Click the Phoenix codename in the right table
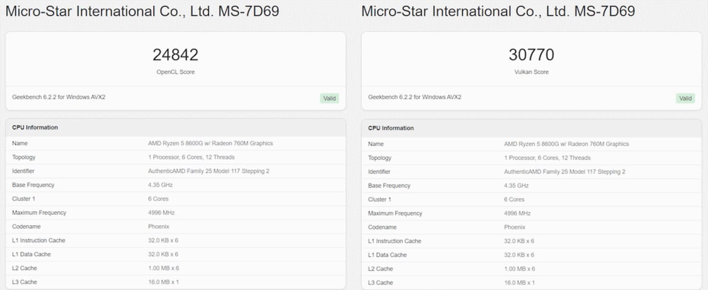The width and height of the screenshot is (708, 290). [x=515, y=227]
